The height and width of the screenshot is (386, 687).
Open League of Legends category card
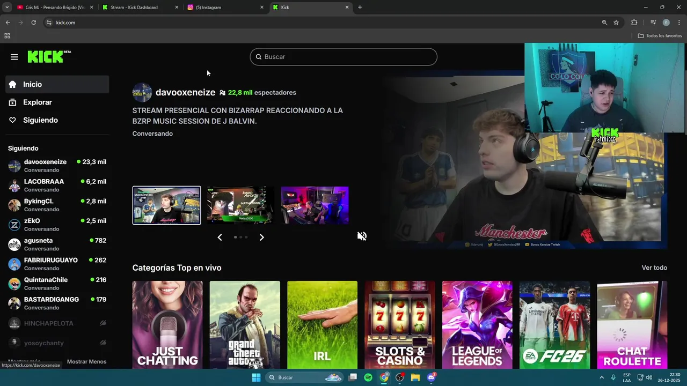coord(477,325)
